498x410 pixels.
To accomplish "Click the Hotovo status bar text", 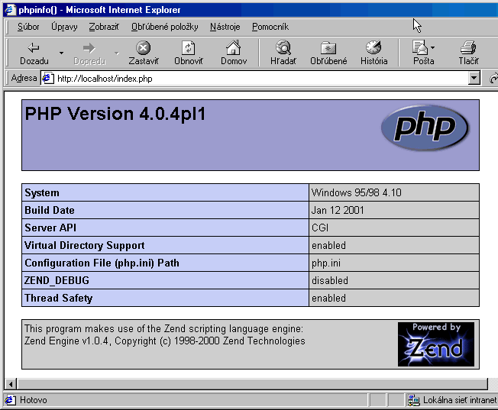I will [34, 400].
